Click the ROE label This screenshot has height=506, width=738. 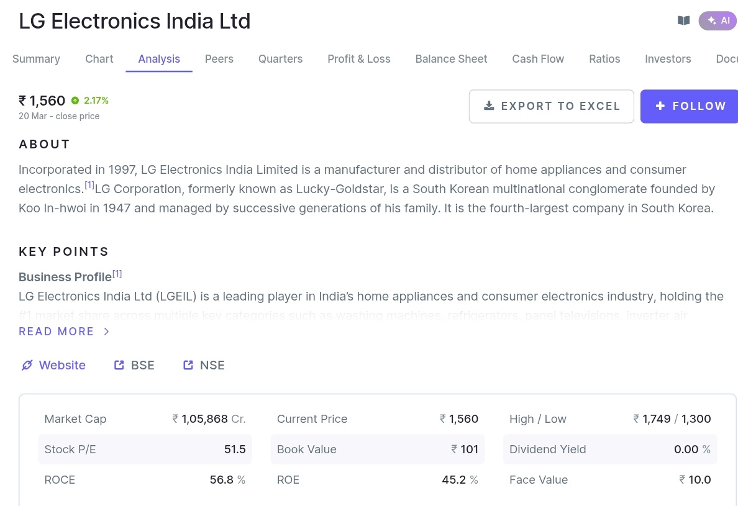click(x=288, y=480)
